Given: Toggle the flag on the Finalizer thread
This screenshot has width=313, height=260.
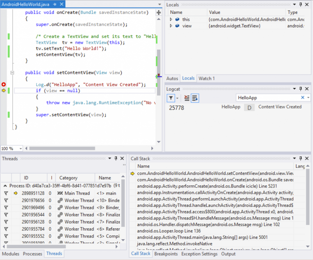Looking at the screenshot, I should click(6, 215).
